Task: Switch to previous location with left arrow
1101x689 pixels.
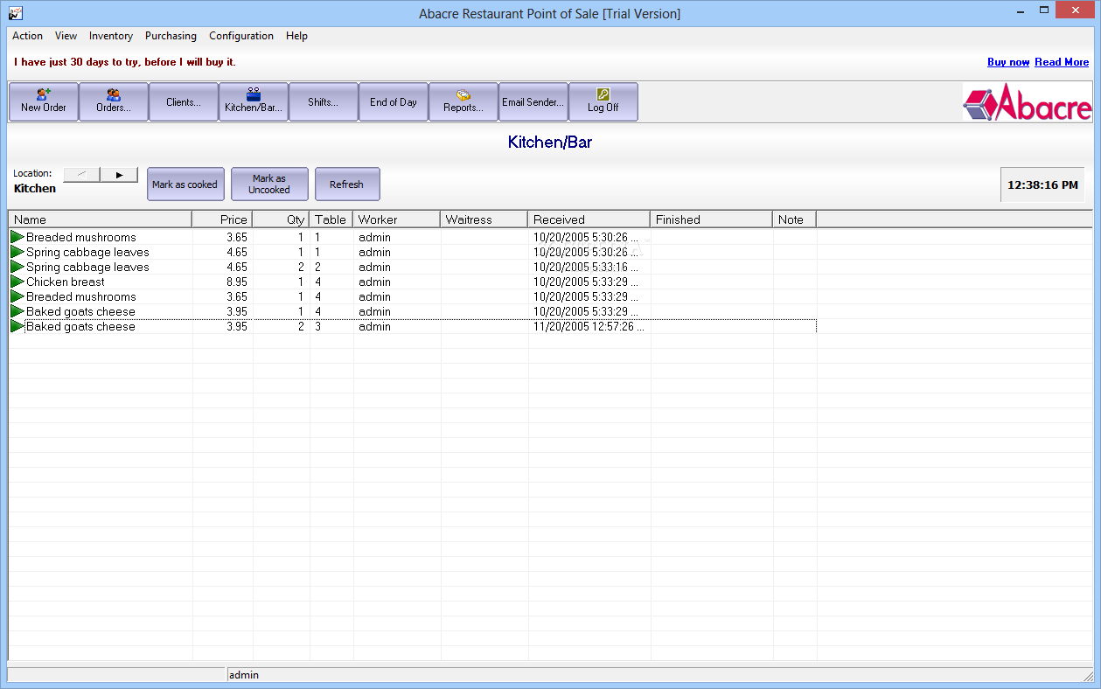Action: click(x=81, y=175)
